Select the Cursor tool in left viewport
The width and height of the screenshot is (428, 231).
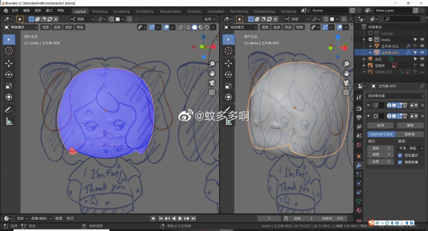coord(9,51)
